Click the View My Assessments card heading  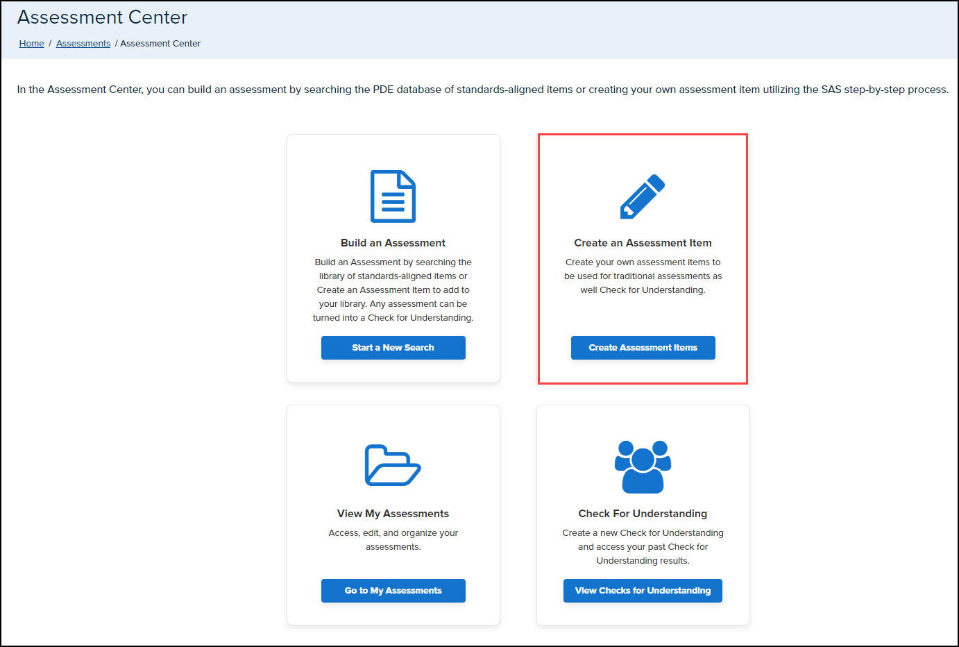click(393, 514)
